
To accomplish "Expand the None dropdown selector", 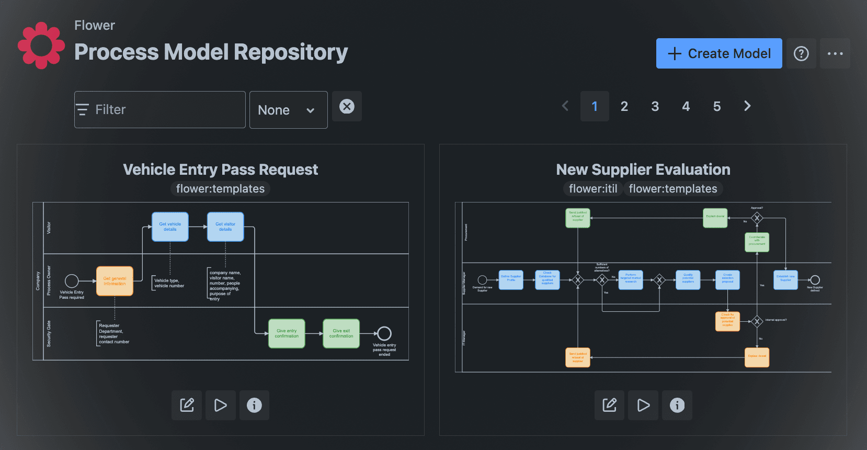I will (x=288, y=110).
